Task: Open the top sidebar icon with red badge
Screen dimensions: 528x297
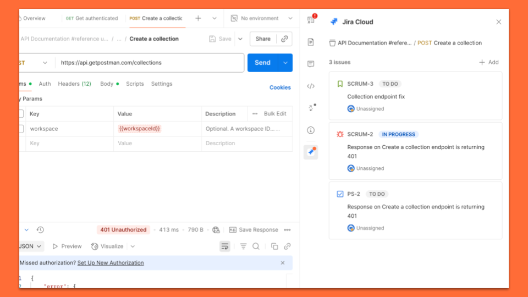Action: click(311, 19)
